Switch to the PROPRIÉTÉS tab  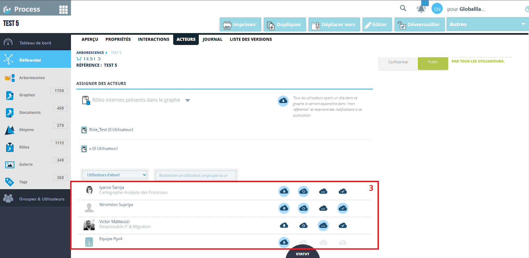[118, 39]
